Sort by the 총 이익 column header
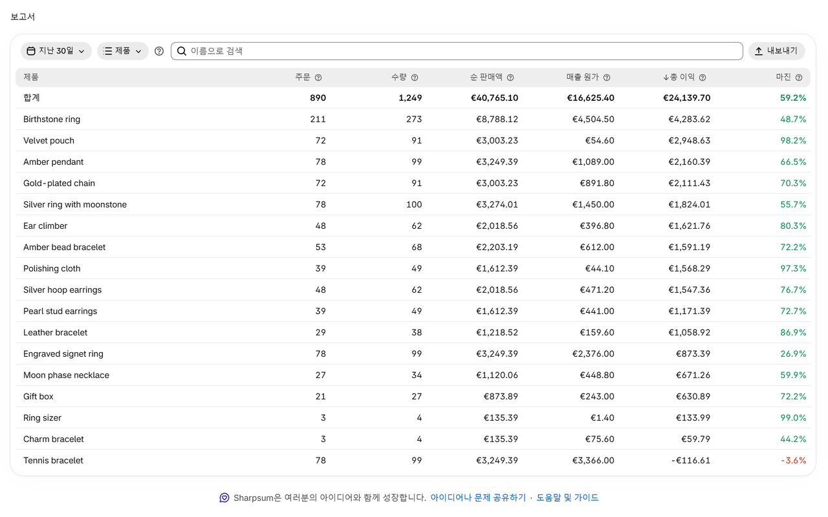 point(682,78)
